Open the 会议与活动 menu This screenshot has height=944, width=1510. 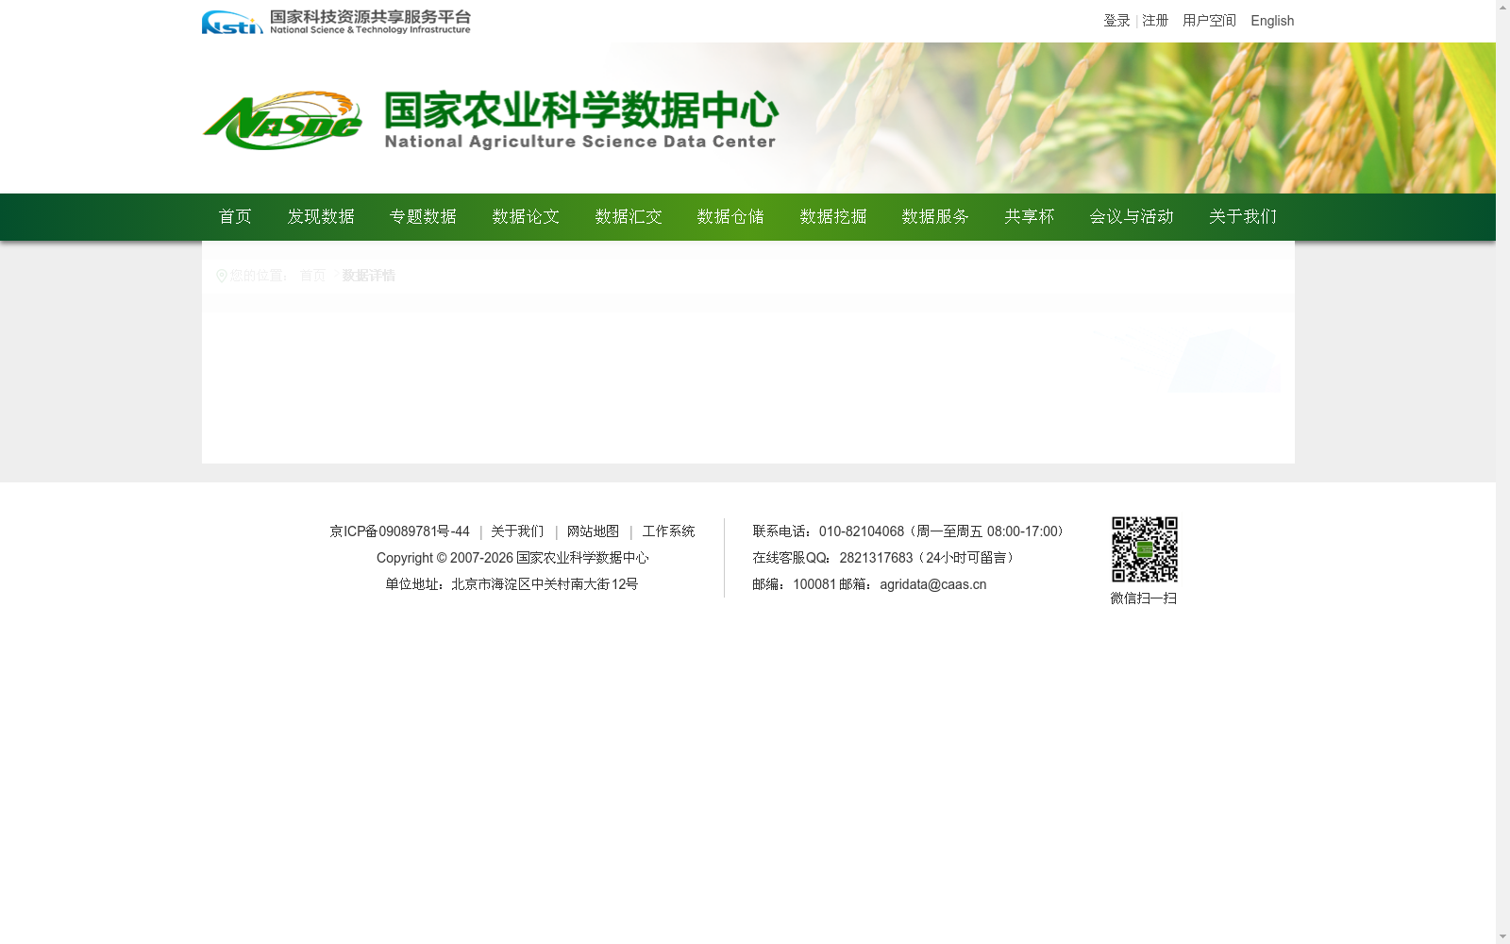(1132, 217)
